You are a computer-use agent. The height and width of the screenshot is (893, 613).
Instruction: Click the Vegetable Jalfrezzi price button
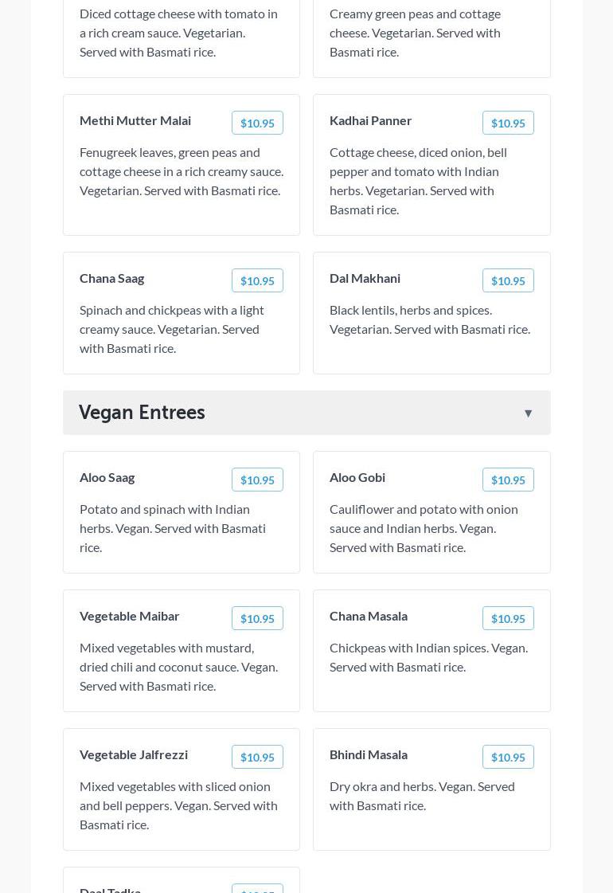[257, 757]
